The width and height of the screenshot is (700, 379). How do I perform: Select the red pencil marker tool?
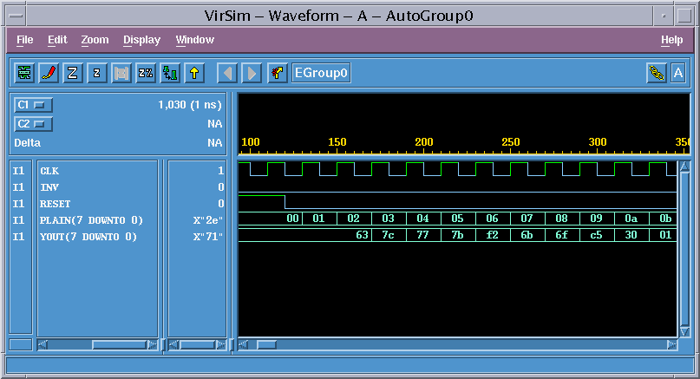[49, 73]
